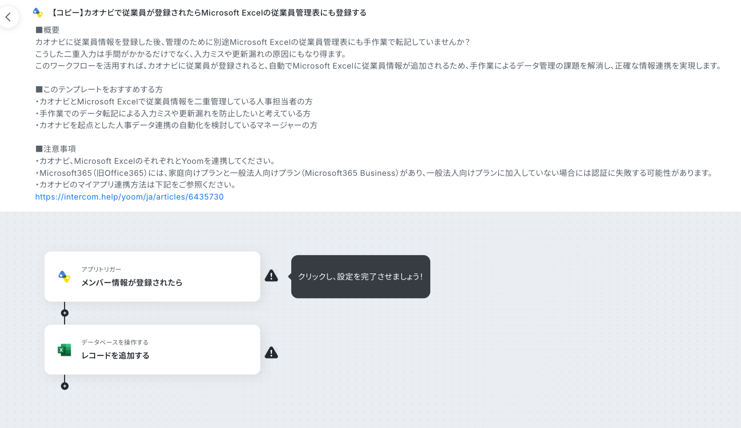This screenshot has height=428, width=741.
Task: Click the Kaonavi logo beside the flow title
Action: (x=38, y=13)
